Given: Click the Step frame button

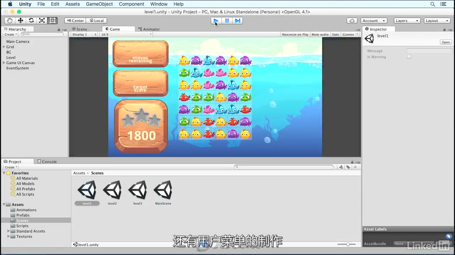Looking at the screenshot, I should (x=237, y=21).
